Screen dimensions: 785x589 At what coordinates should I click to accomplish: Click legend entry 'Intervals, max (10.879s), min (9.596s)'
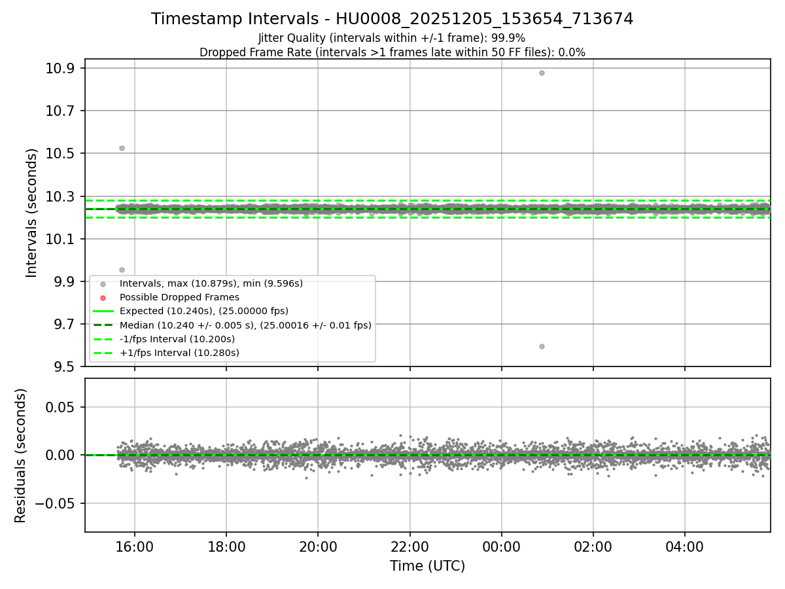(211, 283)
